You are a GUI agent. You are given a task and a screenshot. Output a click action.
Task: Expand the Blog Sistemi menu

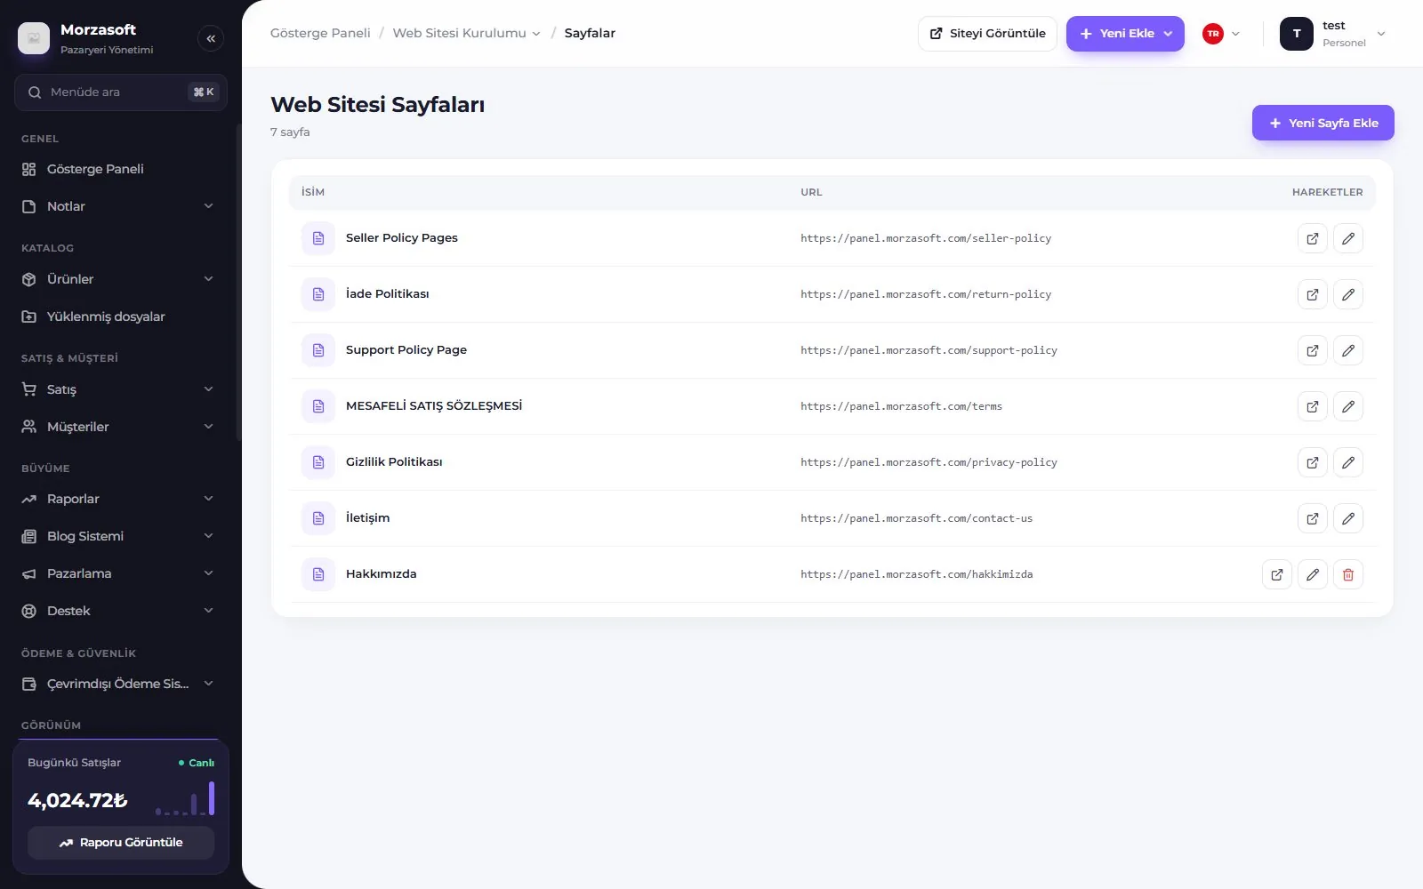click(x=119, y=536)
